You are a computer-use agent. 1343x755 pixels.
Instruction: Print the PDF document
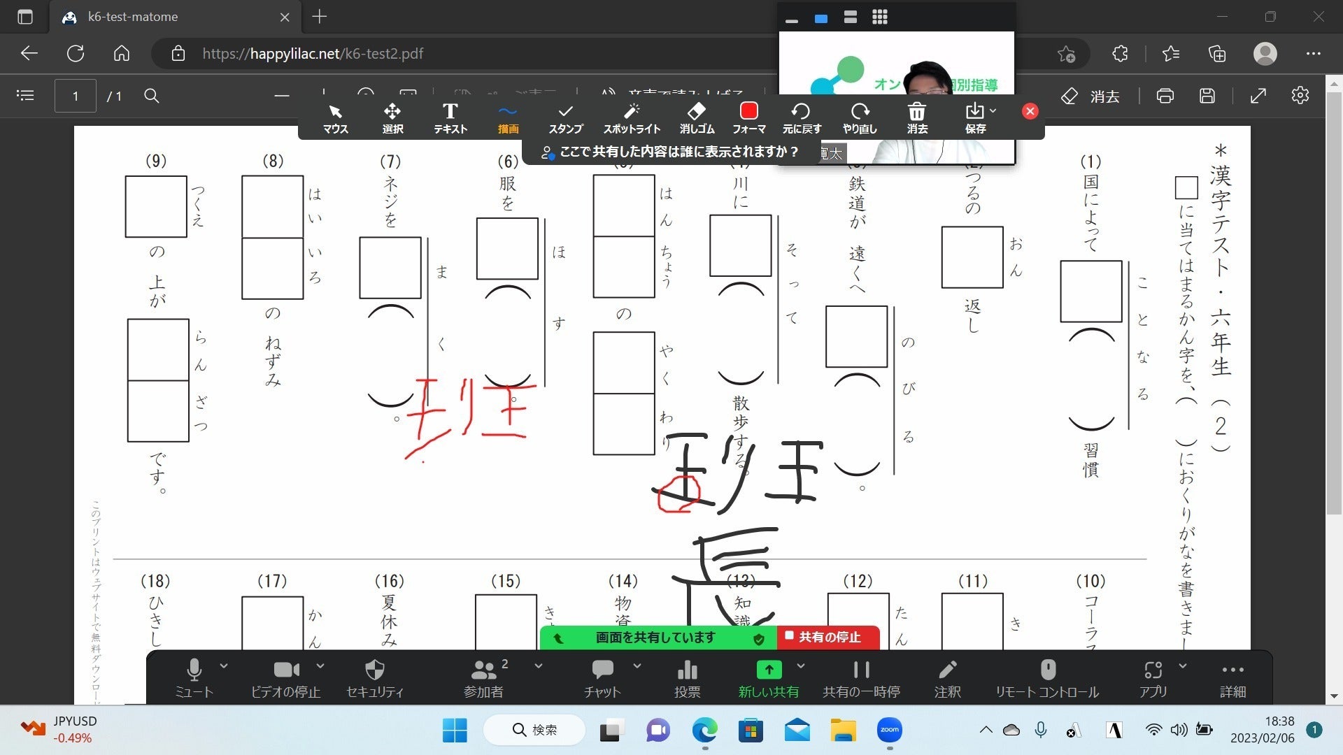[x=1165, y=96]
